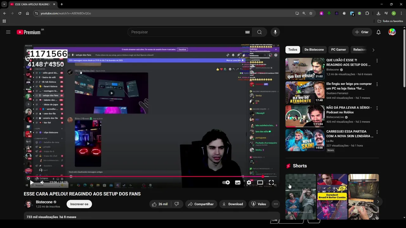Switch to theater mode
The height and width of the screenshot is (228, 406).
pos(260,182)
